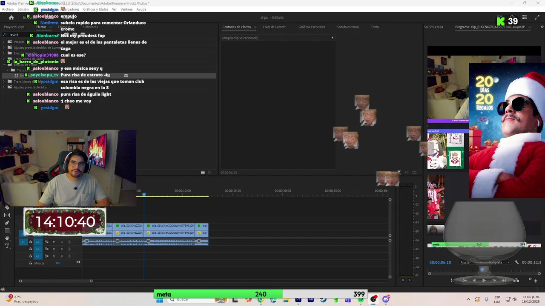Click the program monitor playhead marker
The width and height of the screenshot is (545, 306).
pos(482,269)
